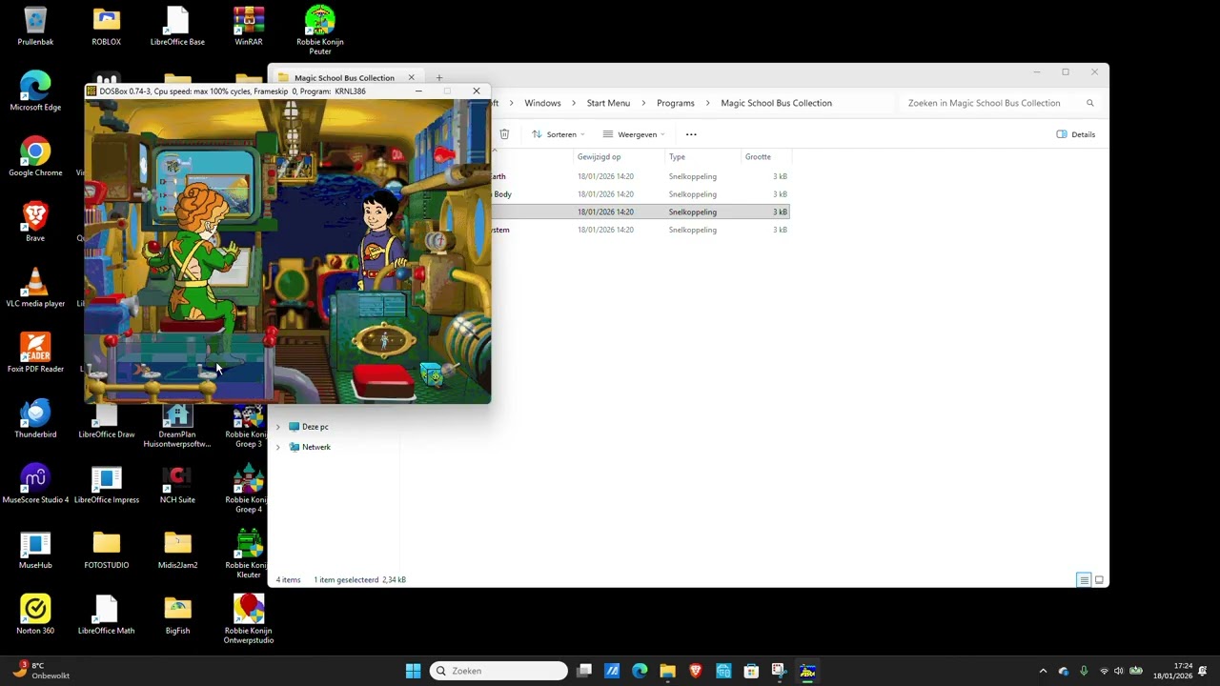Select the BigFish folder icon
The image size is (1220, 686).
coord(177,616)
